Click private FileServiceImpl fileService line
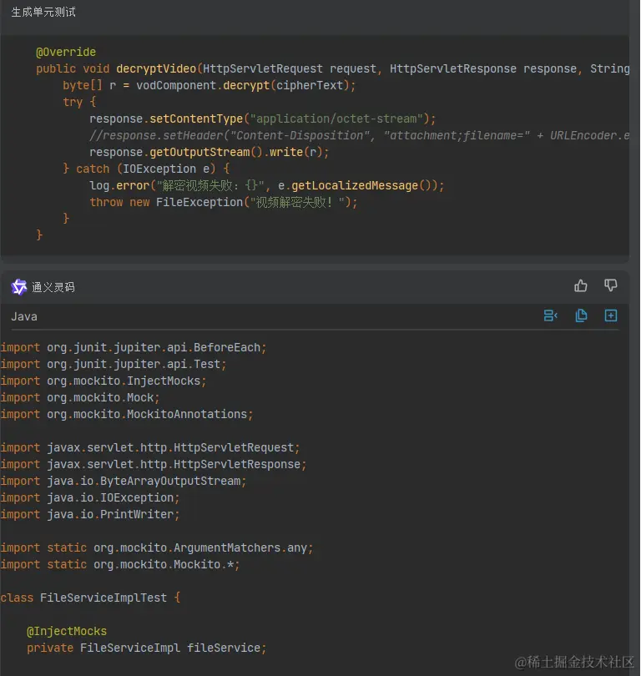The height and width of the screenshot is (676, 641). click(x=147, y=648)
